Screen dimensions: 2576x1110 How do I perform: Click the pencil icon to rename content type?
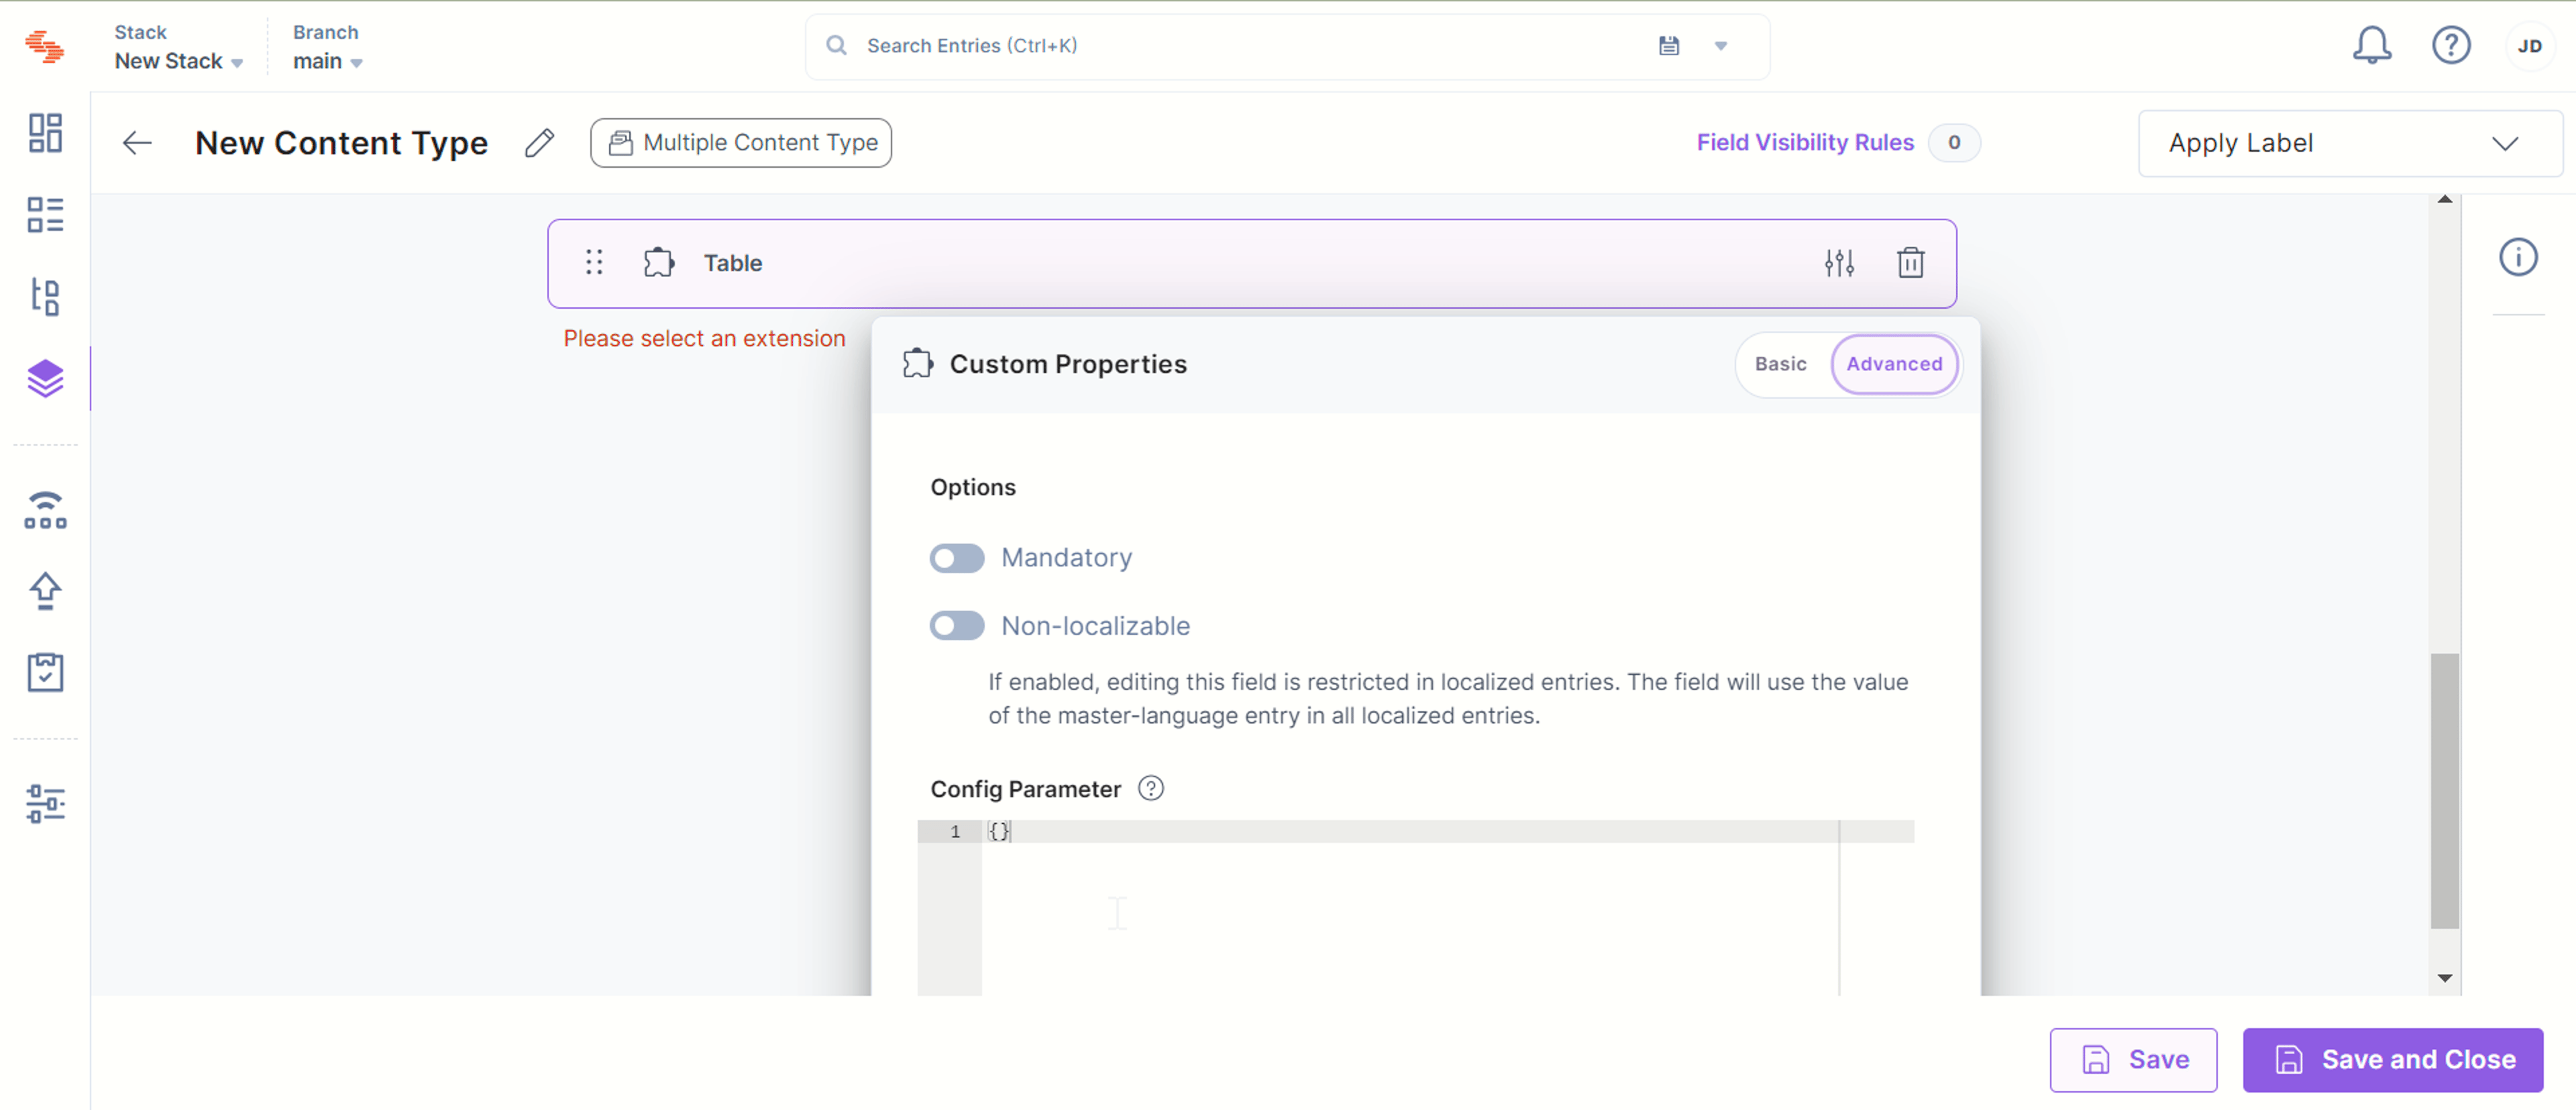539,143
